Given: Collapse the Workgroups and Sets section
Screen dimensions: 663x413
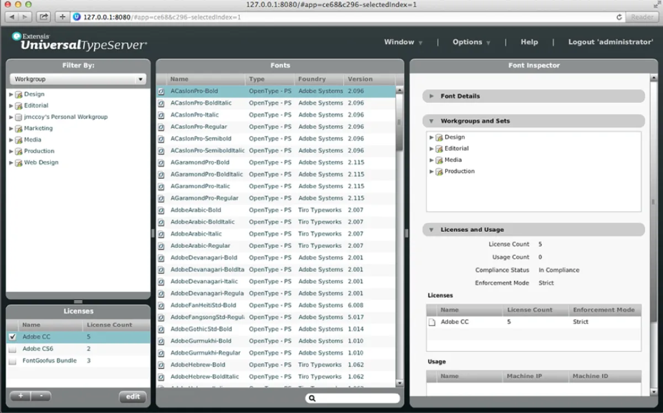Looking at the screenshot, I should tap(432, 121).
